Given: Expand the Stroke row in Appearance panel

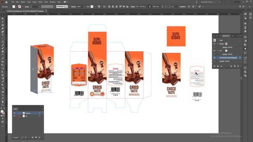Looking at the screenshot, I should [x=217, y=44].
